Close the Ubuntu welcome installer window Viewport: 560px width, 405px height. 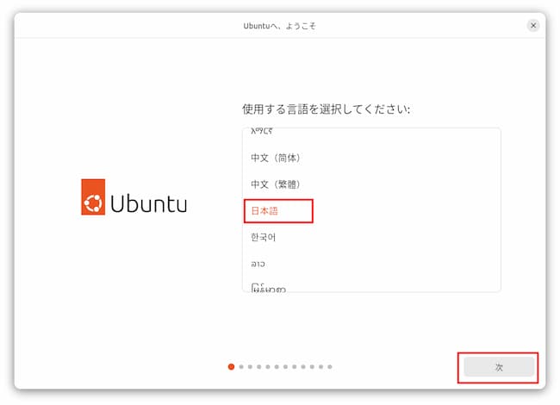(x=533, y=25)
